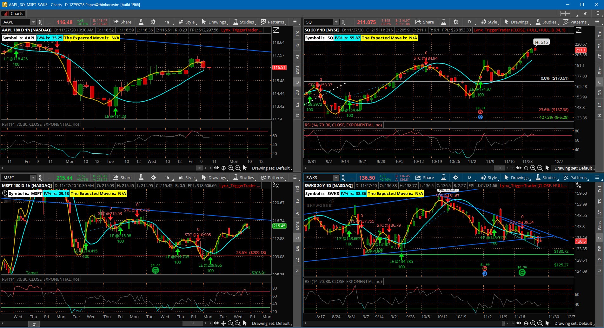Click the symbol link icon beside MSFT
This screenshot has width=604, height=328.
pos(41,177)
